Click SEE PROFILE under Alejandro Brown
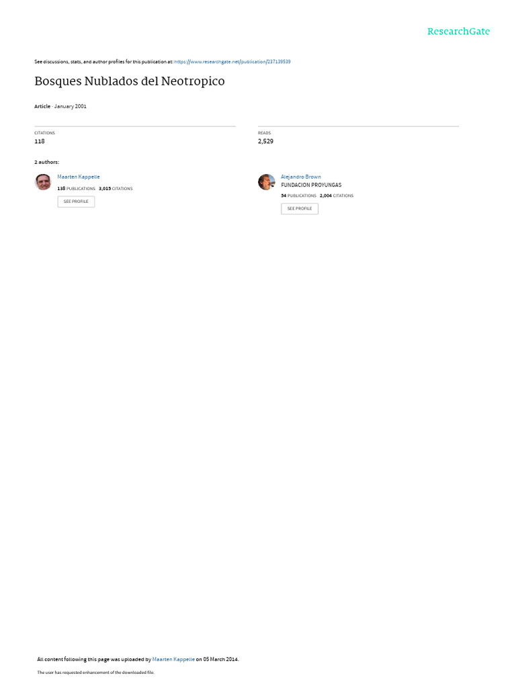The height and width of the screenshot is (688, 516). [x=300, y=208]
